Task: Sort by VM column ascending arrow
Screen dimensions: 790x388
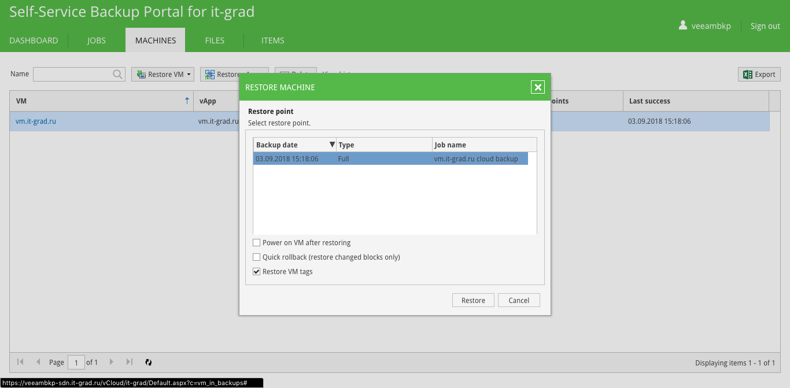Action: (187, 101)
